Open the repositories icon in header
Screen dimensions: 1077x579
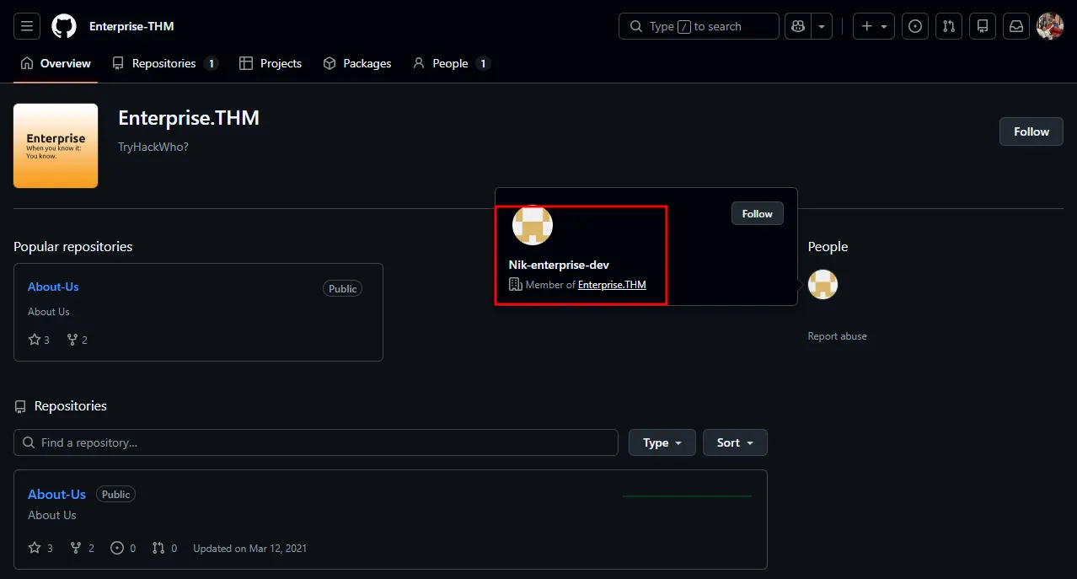point(983,26)
